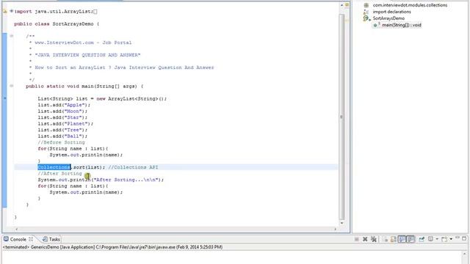
Task: Click the Open Console icon
Action: [x=444, y=239]
